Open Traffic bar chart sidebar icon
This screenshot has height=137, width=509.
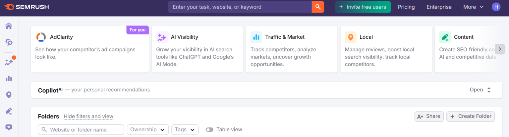(9, 78)
